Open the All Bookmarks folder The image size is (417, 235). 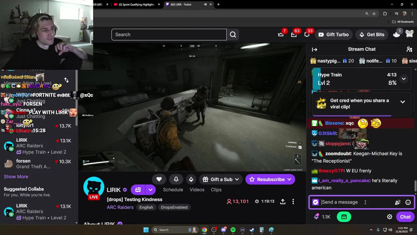[x=403, y=22]
